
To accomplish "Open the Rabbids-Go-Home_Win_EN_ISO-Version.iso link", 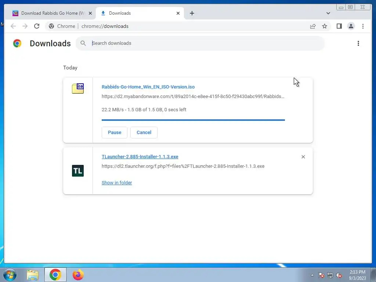I will [148, 87].
